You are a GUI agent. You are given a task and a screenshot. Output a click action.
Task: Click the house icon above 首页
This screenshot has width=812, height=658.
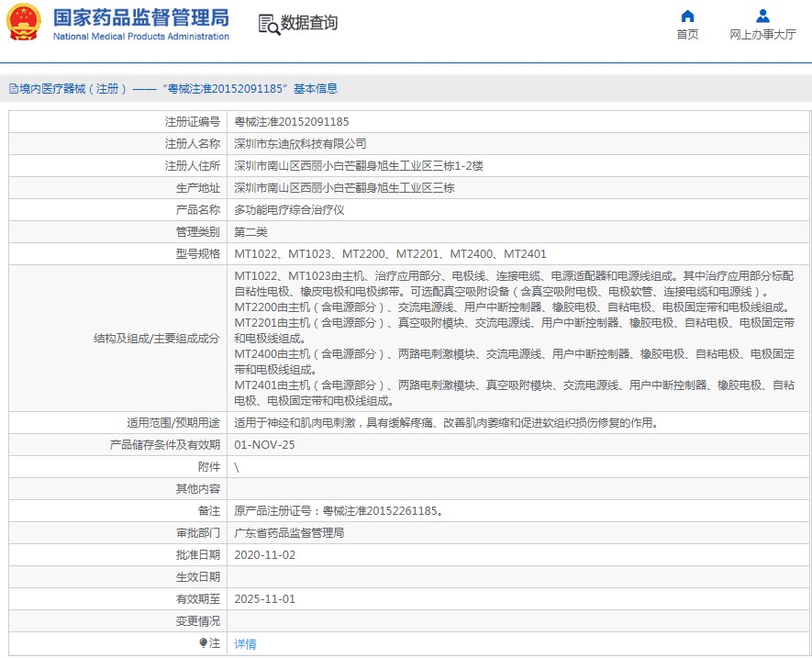tap(687, 16)
